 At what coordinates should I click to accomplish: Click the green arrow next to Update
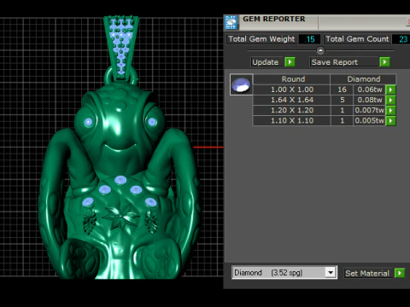pyautogui.click(x=290, y=62)
